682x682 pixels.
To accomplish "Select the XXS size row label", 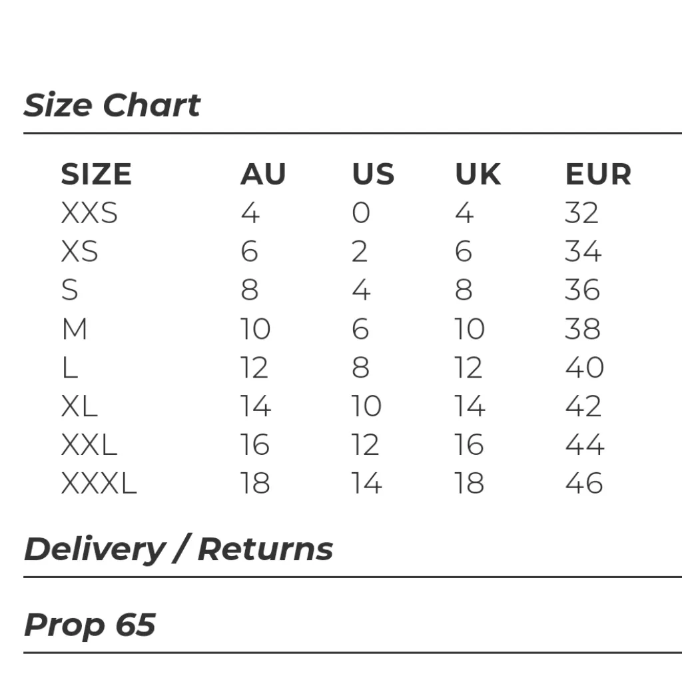I will [89, 213].
